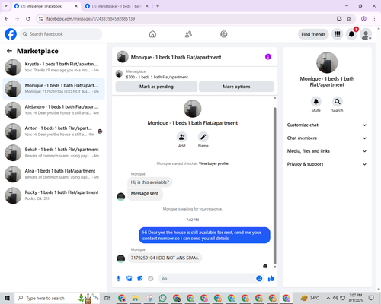Expand the Chat members section
381x304 pixels.
click(x=327, y=138)
